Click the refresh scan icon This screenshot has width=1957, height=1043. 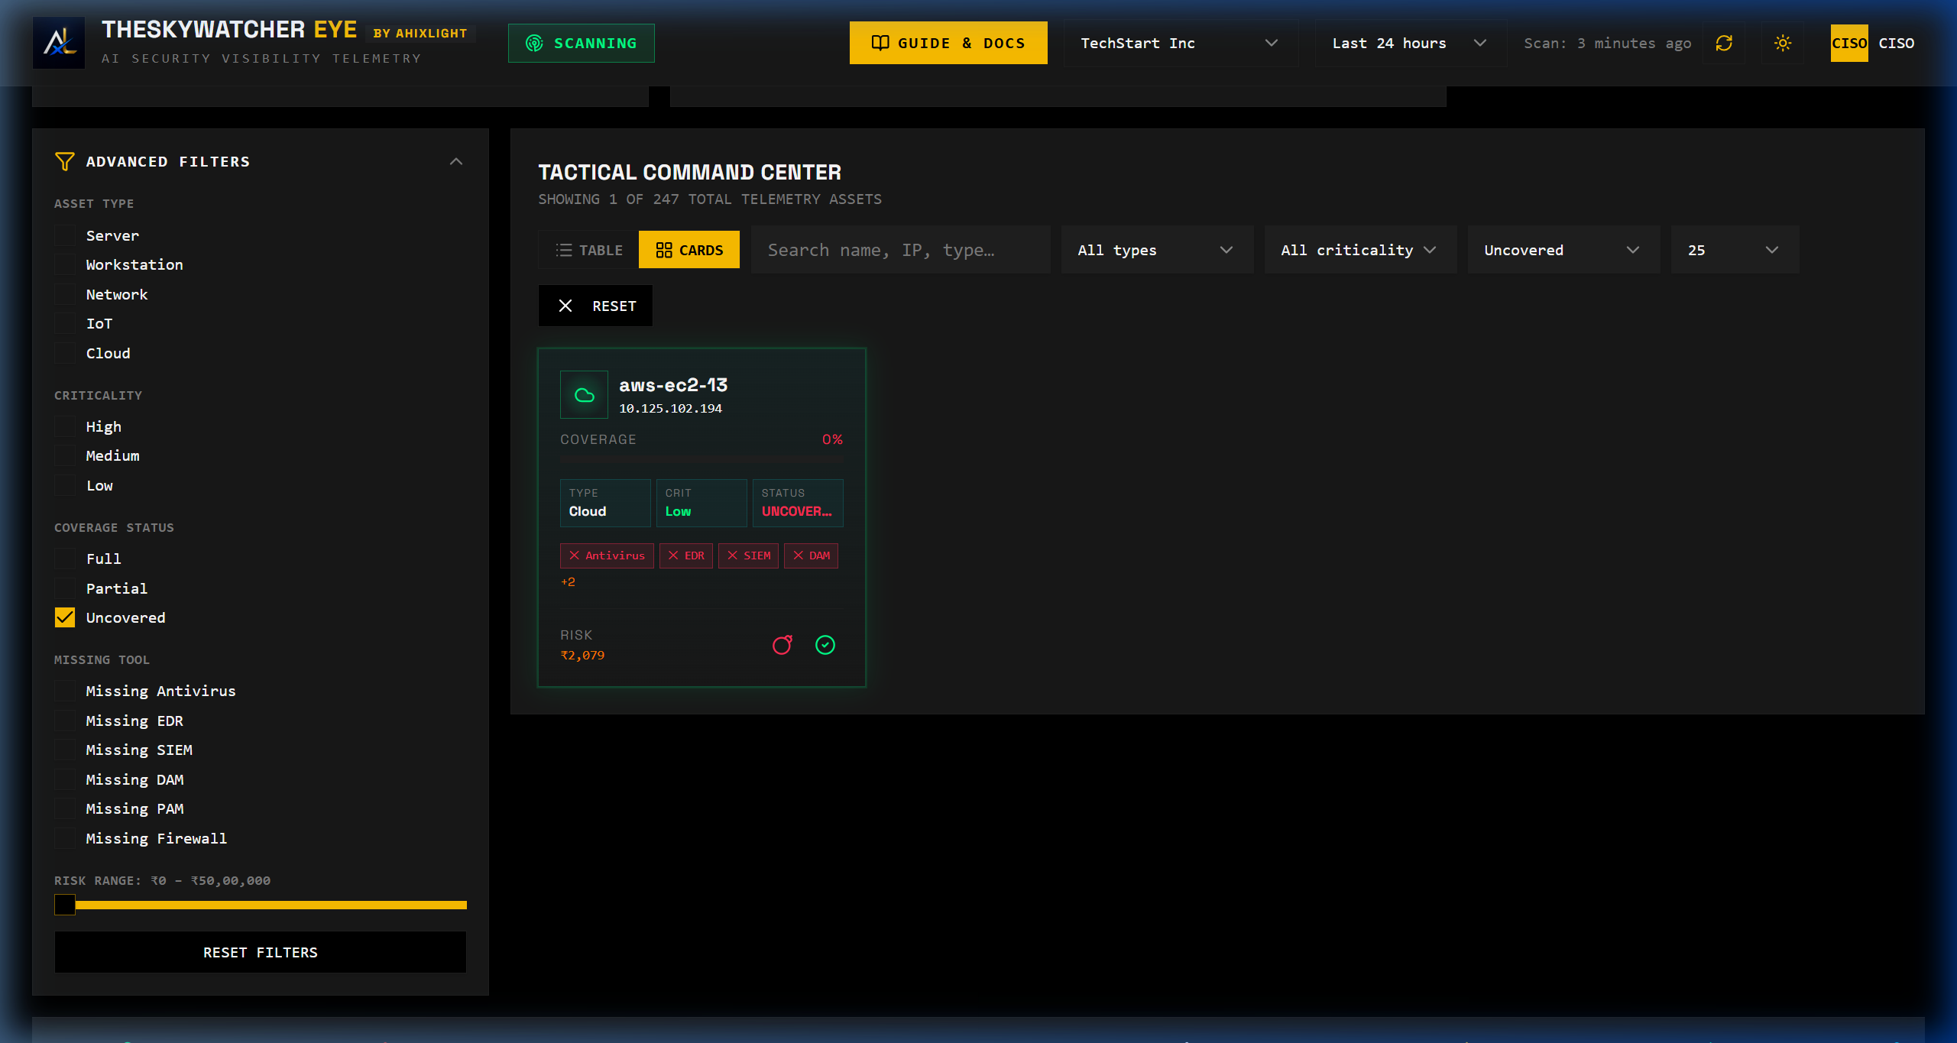(1724, 43)
